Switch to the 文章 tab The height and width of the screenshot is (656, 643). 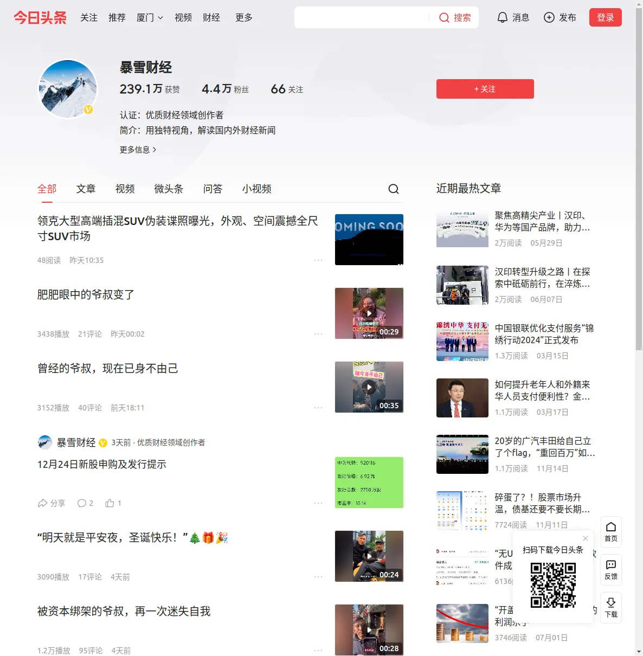click(86, 189)
